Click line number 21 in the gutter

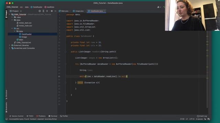pos(59,77)
